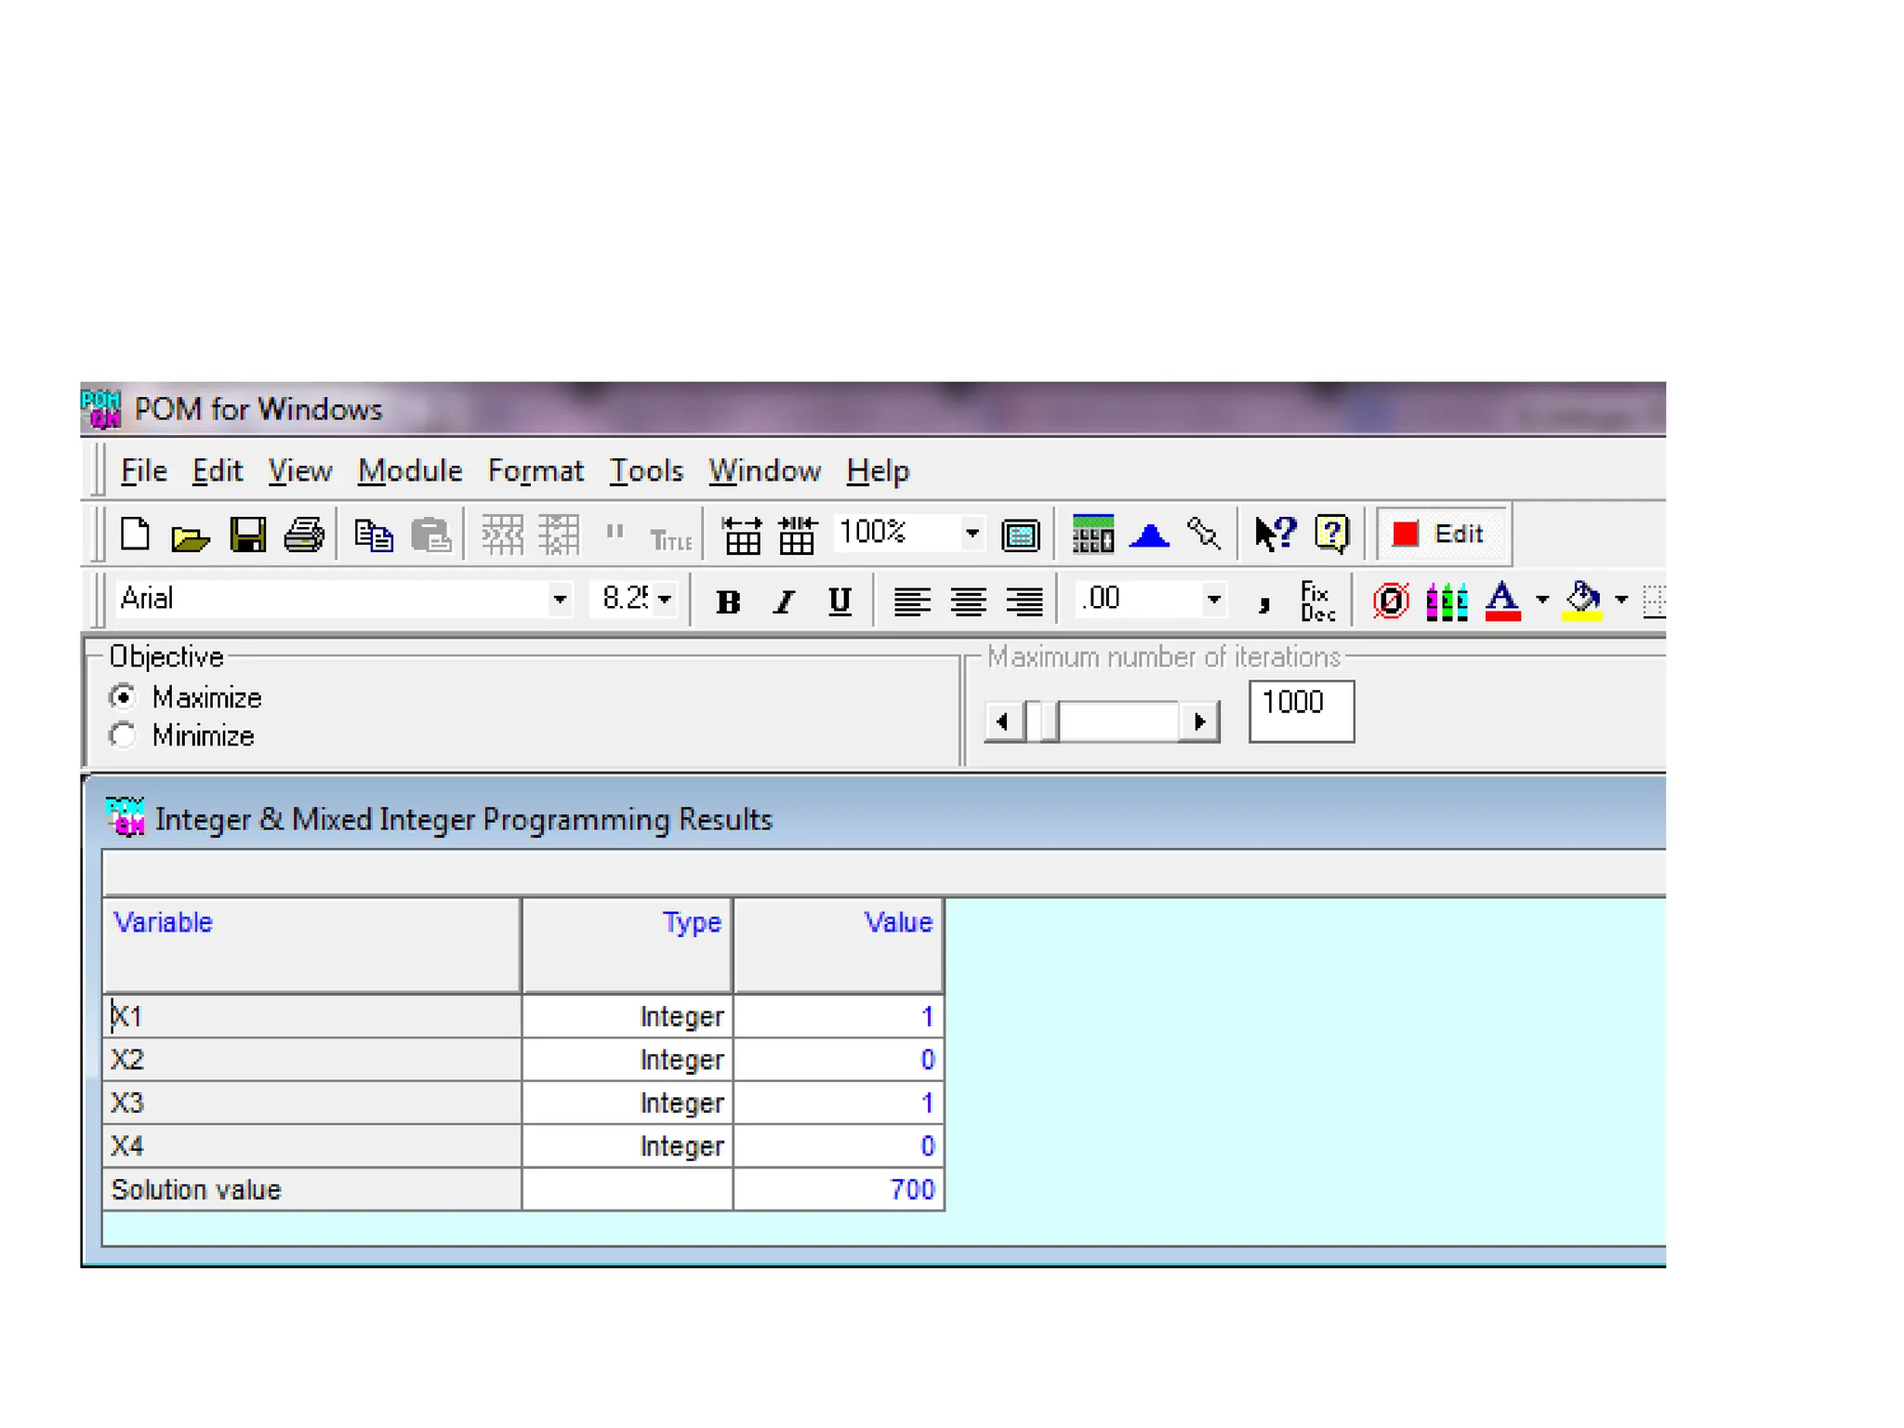Open the Format menu
The height and width of the screenshot is (1428, 1904).
(535, 470)
